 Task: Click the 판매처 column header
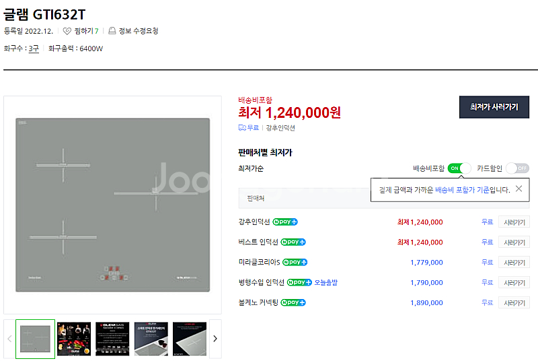pyautogui.click(x=256, y=199)
